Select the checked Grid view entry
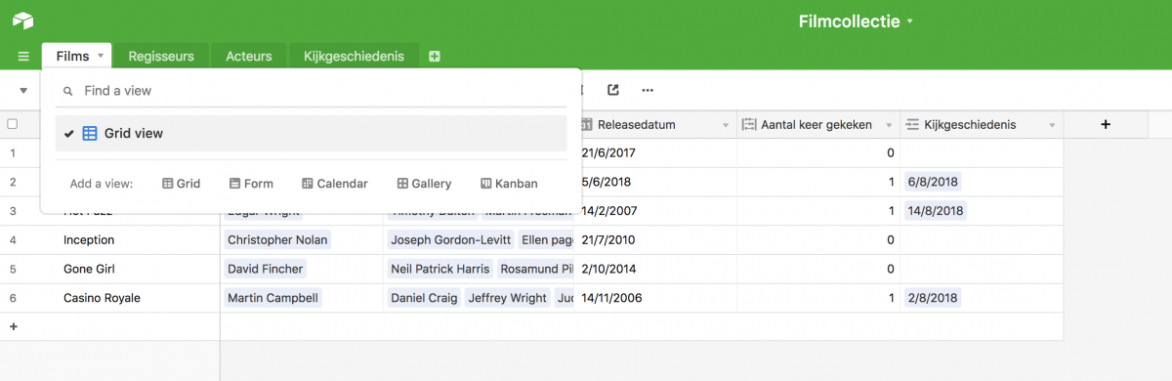This screenshot has width=1172, height=381. [x=311, y=133]
